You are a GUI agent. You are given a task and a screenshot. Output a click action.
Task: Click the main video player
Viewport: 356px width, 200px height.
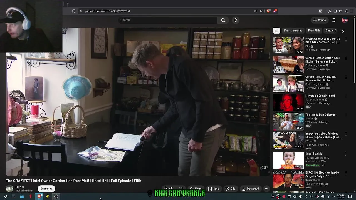click(138, 102)
